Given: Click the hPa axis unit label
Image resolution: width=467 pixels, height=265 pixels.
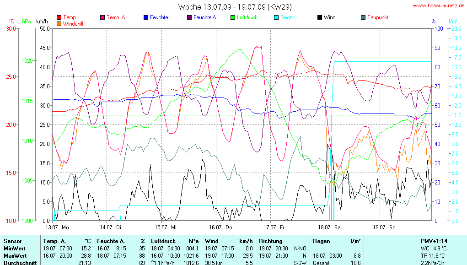Looking at the screenshot, I should tap(27, 22).
